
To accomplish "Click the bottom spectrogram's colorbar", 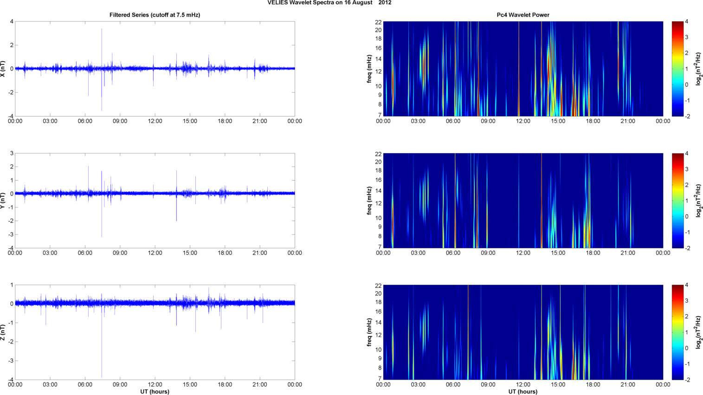I will coord(677,332).
